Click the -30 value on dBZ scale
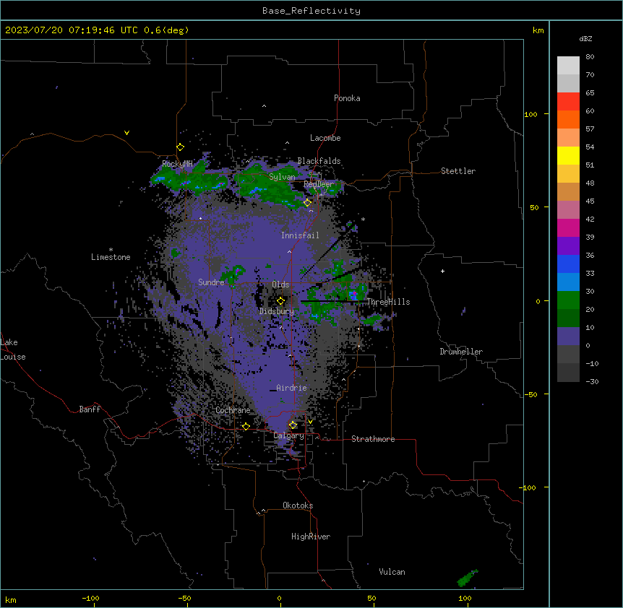 [x=592, y=382]
